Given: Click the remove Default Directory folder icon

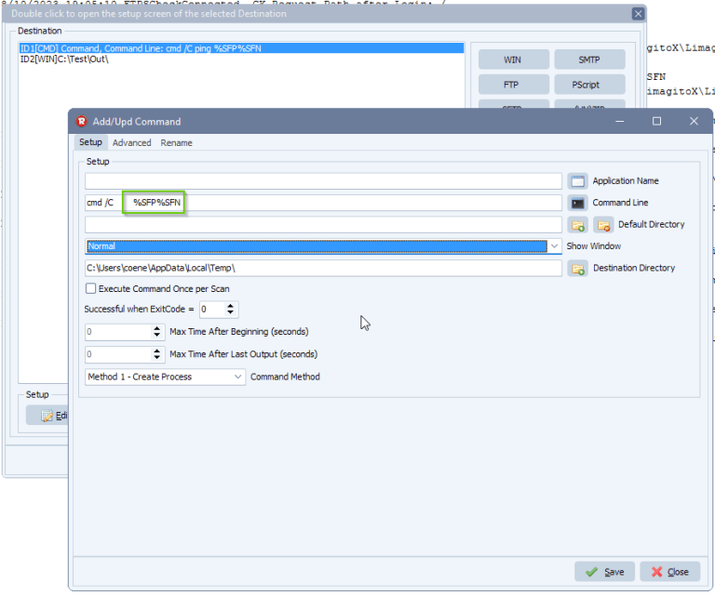Looking at the screenshot, I should [603, 225].
